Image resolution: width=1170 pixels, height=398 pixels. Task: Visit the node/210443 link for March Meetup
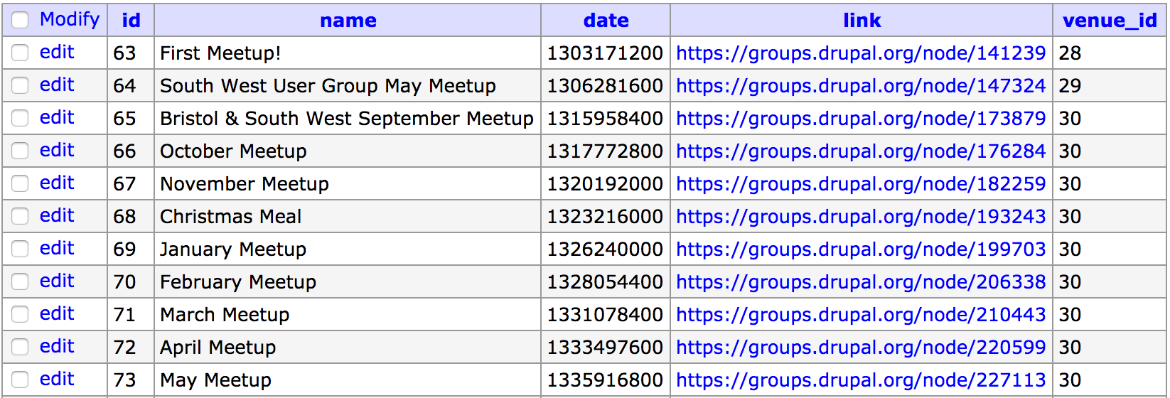pyautogui.click(x=861, y=315)
